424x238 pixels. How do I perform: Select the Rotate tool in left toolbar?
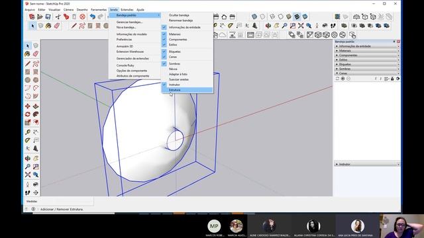pyautogui.click(x=27, y=114)
